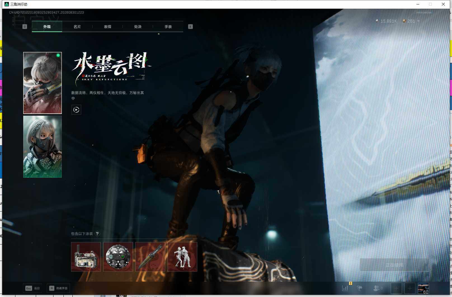Select the spherical drone skin item
Image resolution: width=452 pixels, height=297 pixels.
pyautogui.click(x=118, y=257)
